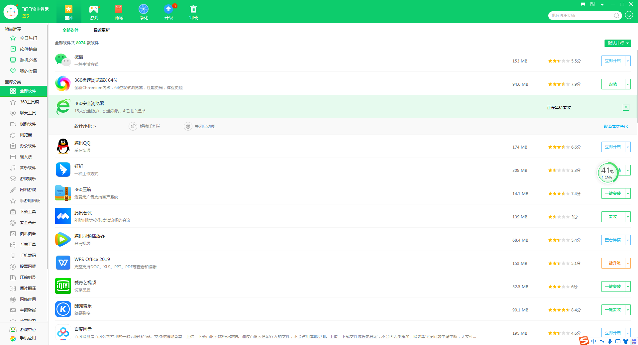
Task: Expand the 腾讯视频播放器 查看详情 dropdown arrow
Action: 628,240
